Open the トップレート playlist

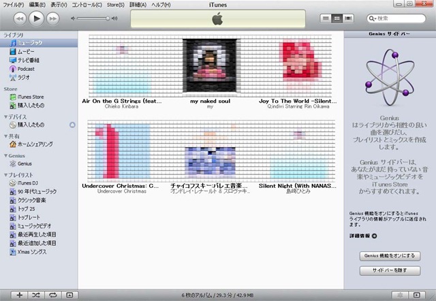(39, 218)
